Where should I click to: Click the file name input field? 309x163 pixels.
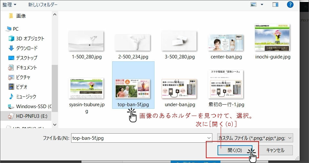coord(138,138)
